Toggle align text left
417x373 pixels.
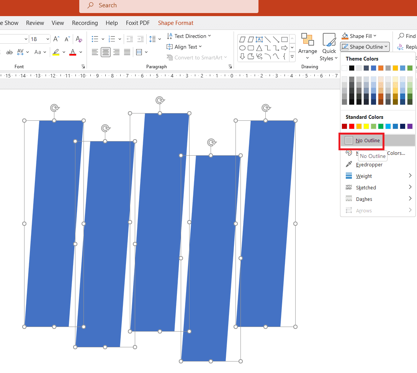click(95, 52)
